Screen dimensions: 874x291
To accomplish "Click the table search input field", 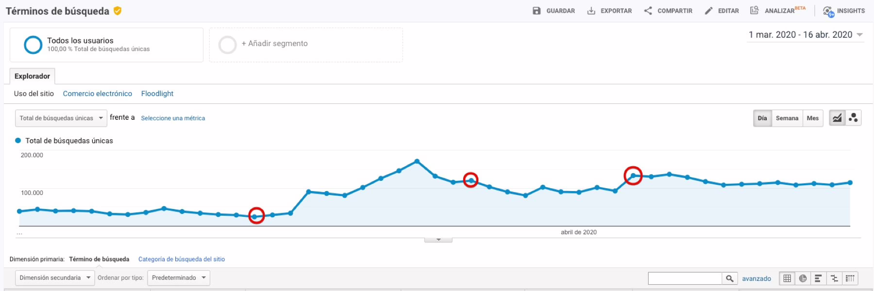I will (x=685, y=278).
